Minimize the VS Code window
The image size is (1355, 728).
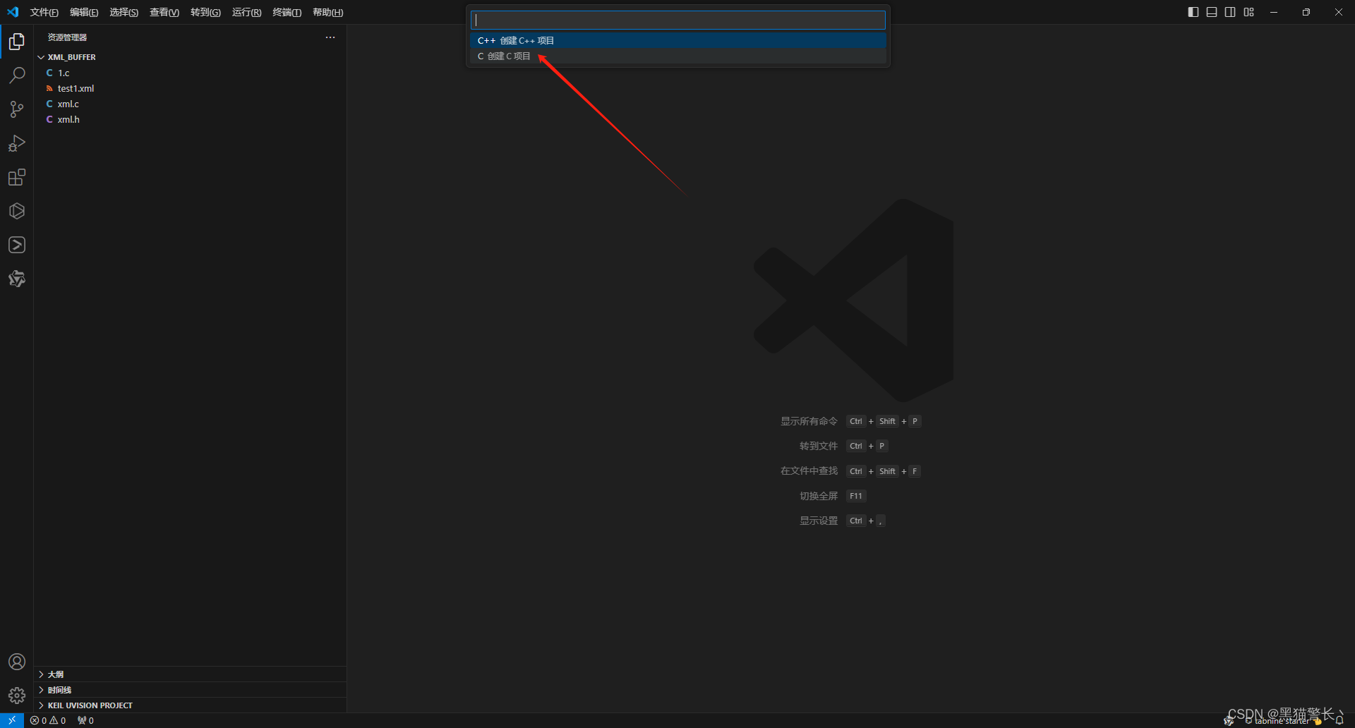tap(1274, 12)
